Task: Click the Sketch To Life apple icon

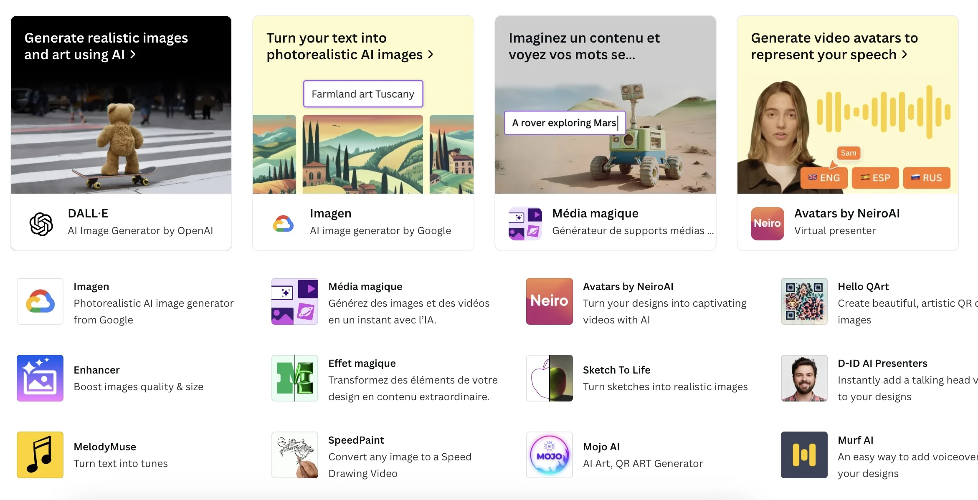Action: 550,378
